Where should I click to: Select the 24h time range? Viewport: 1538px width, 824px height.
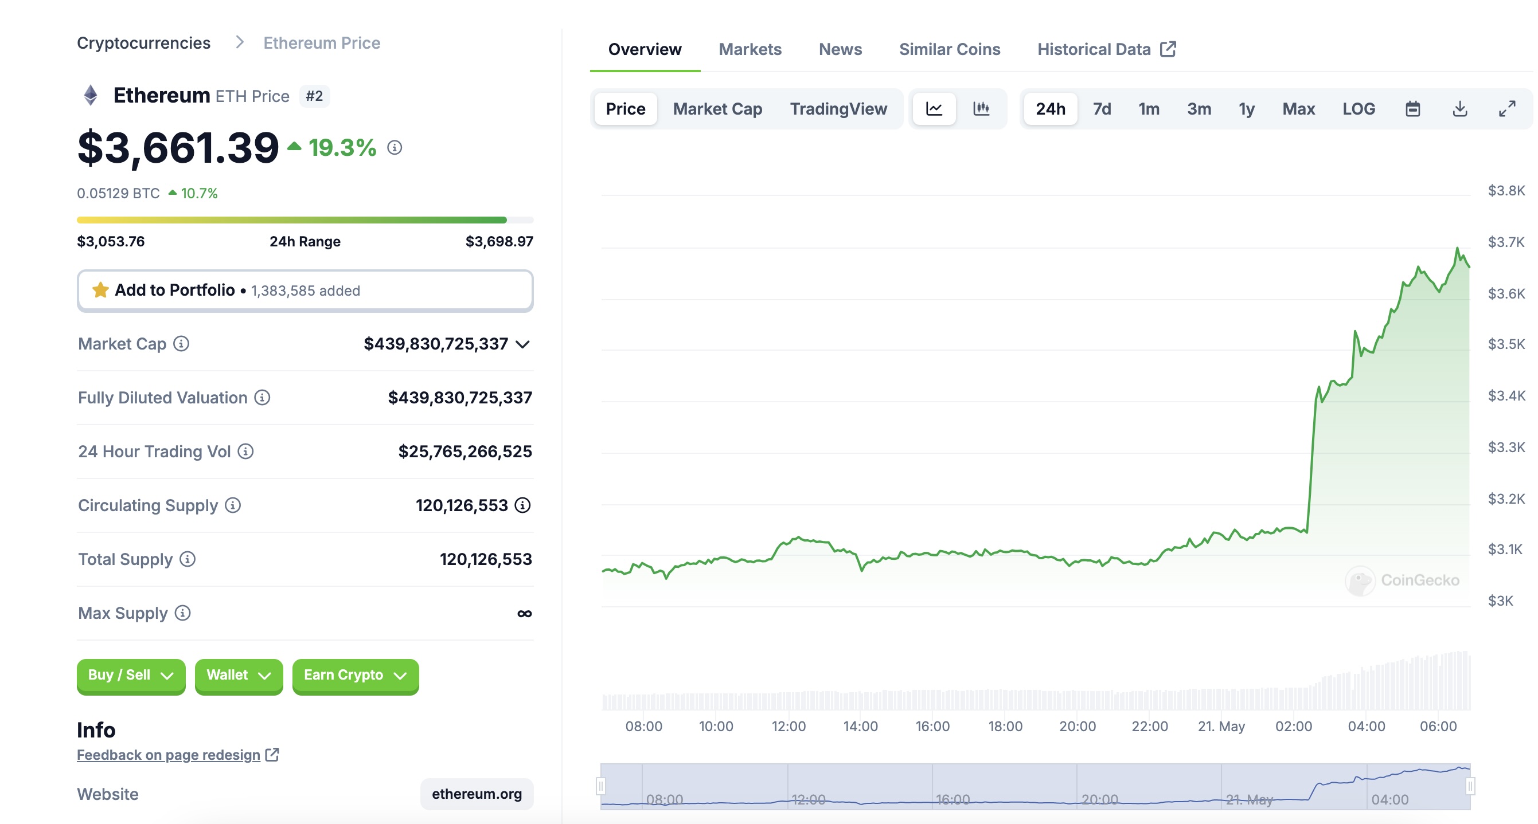pyautogui.click(x=1050, y=109)
